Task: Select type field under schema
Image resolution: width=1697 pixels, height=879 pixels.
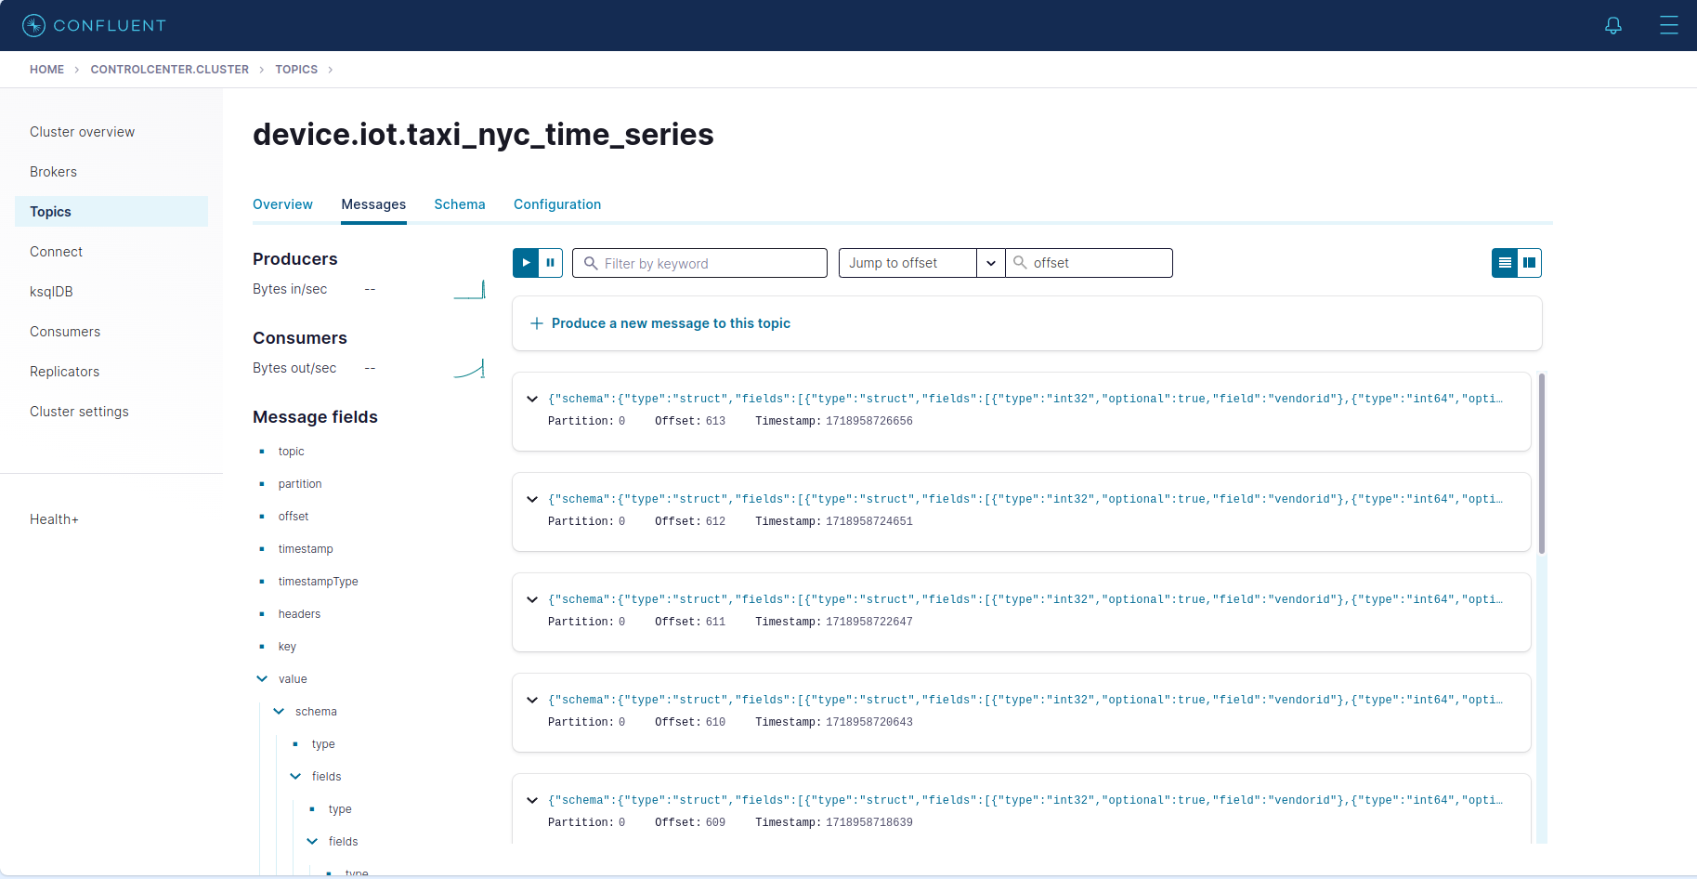Action: 323,744
